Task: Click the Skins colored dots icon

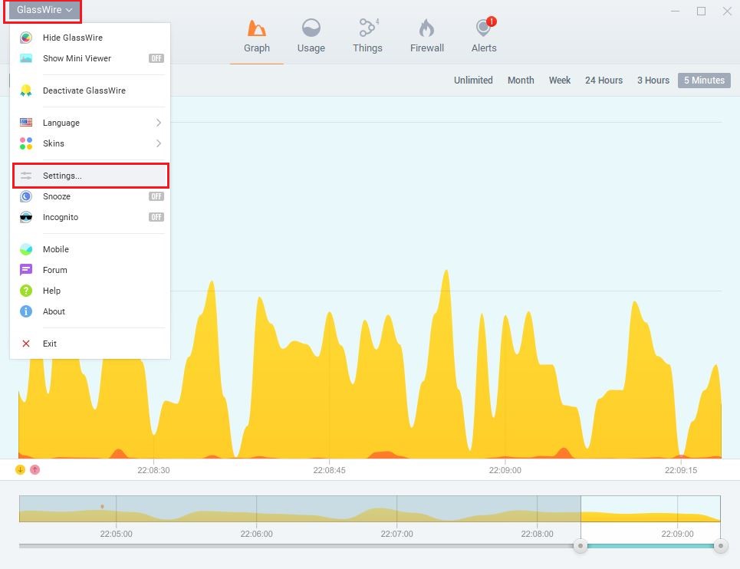Action: 26,143
